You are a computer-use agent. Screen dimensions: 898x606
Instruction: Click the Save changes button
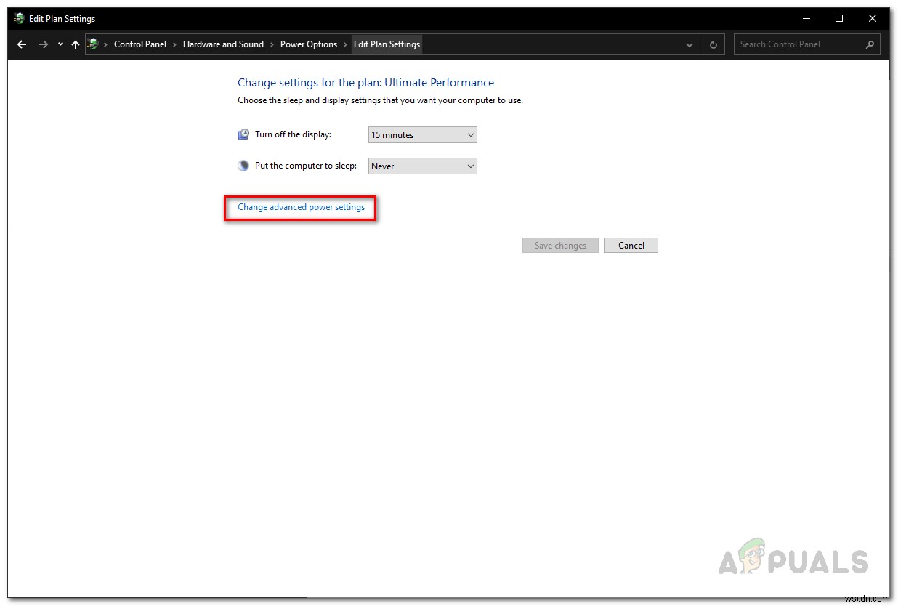point(559,245)
